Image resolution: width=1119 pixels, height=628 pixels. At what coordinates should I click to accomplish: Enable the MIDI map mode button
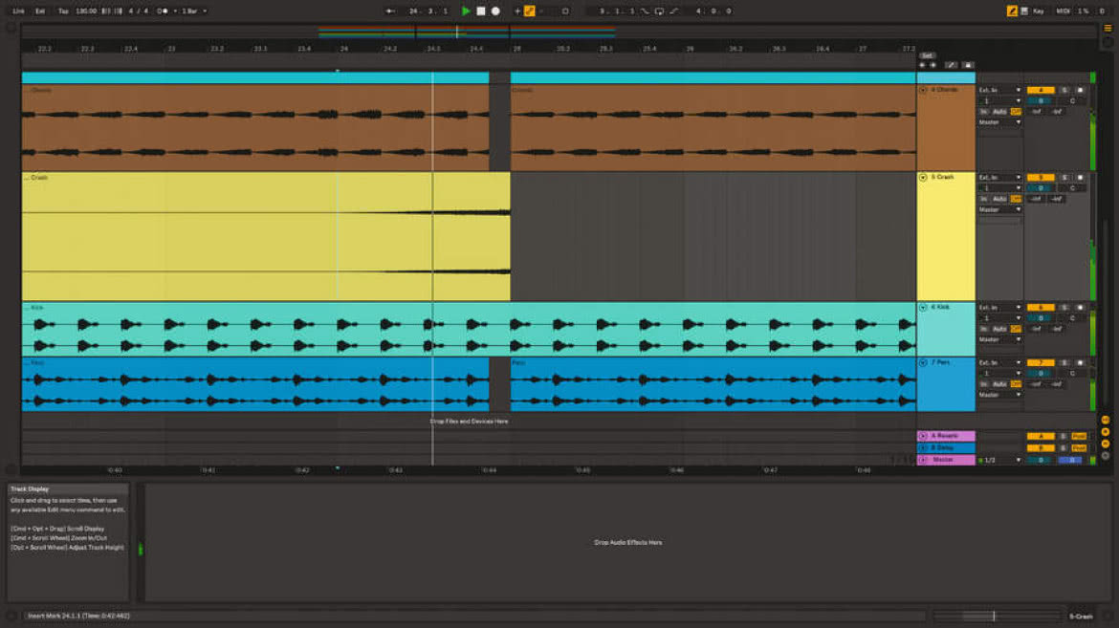click(x=1063, y=11)
